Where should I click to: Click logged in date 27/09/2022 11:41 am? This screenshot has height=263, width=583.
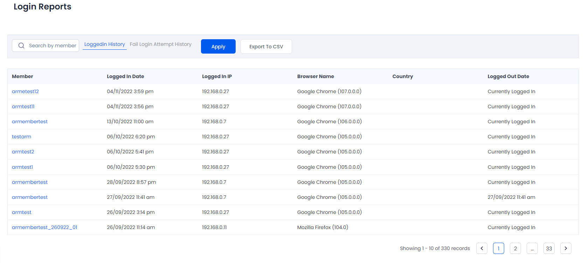coord(131,197)
